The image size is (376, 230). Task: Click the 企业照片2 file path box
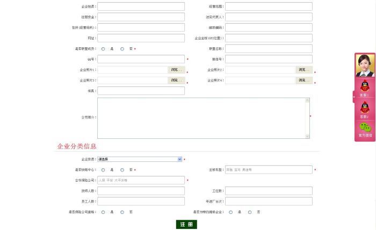260,70
